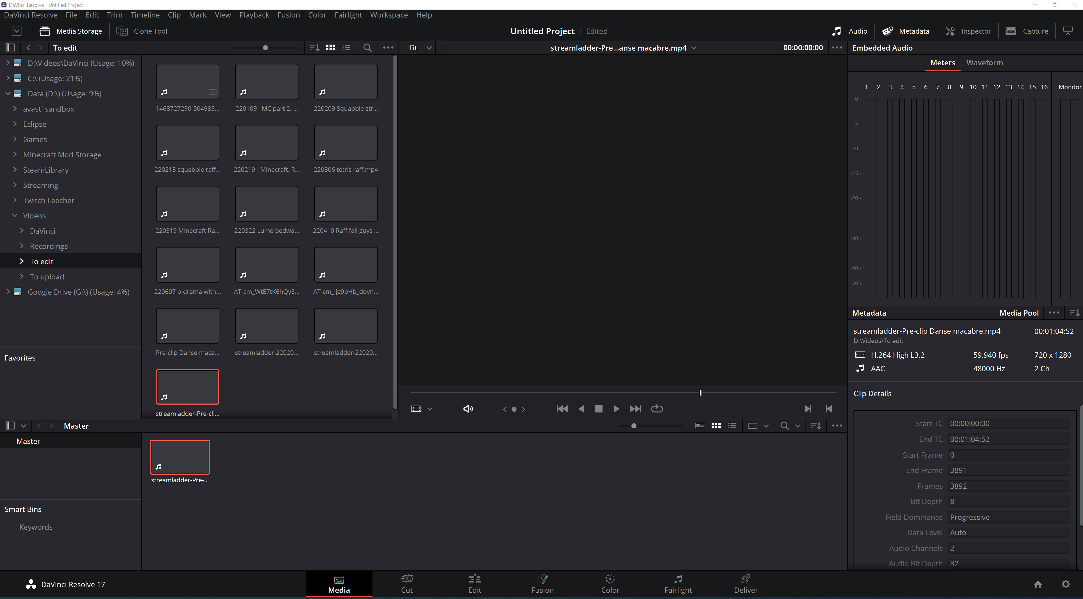Open project settings gear
The image size is (1083, 599).
coord(1066,584)
